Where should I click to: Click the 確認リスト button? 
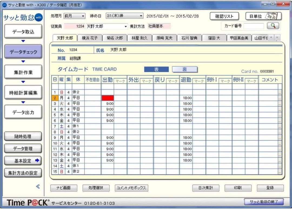click(225, 16)
